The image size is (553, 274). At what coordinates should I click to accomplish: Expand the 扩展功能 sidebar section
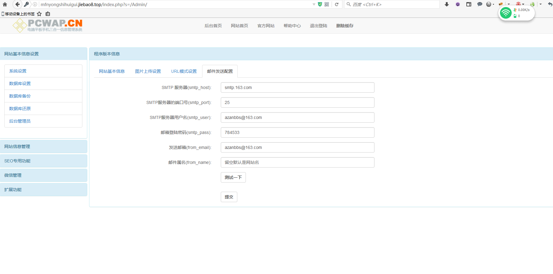(43, 190)
